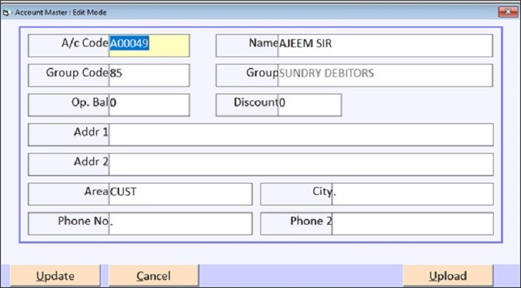Image resolution: width=521 pixels, height=288 pixels.
Task: Click the Phone No label
Action: 83,221
